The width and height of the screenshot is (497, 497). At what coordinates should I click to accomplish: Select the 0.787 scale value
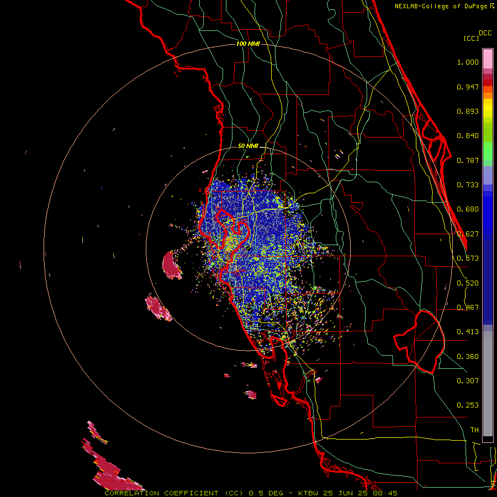pos(468,160)
